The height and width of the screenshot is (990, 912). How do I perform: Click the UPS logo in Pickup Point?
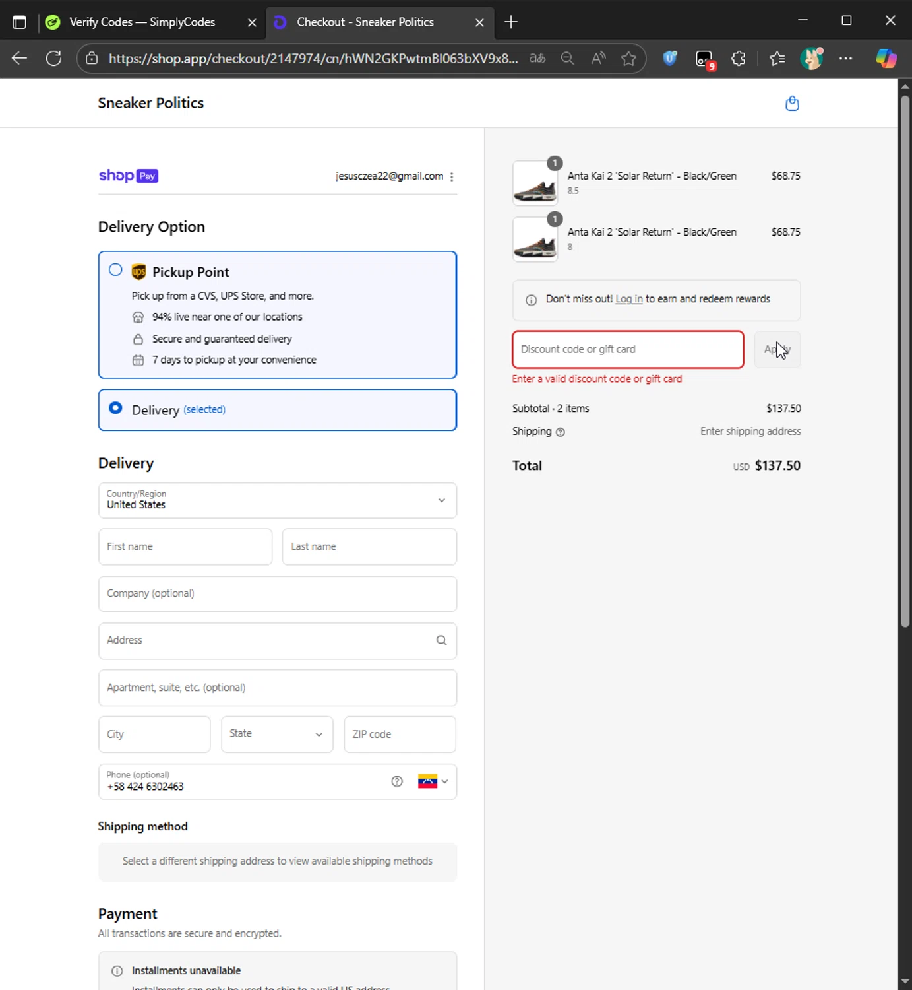click(138, 272)
